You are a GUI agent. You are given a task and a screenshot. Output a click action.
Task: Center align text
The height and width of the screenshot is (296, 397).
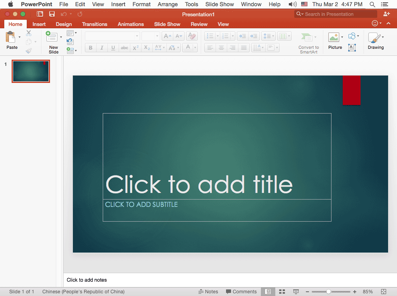(221, 48)
